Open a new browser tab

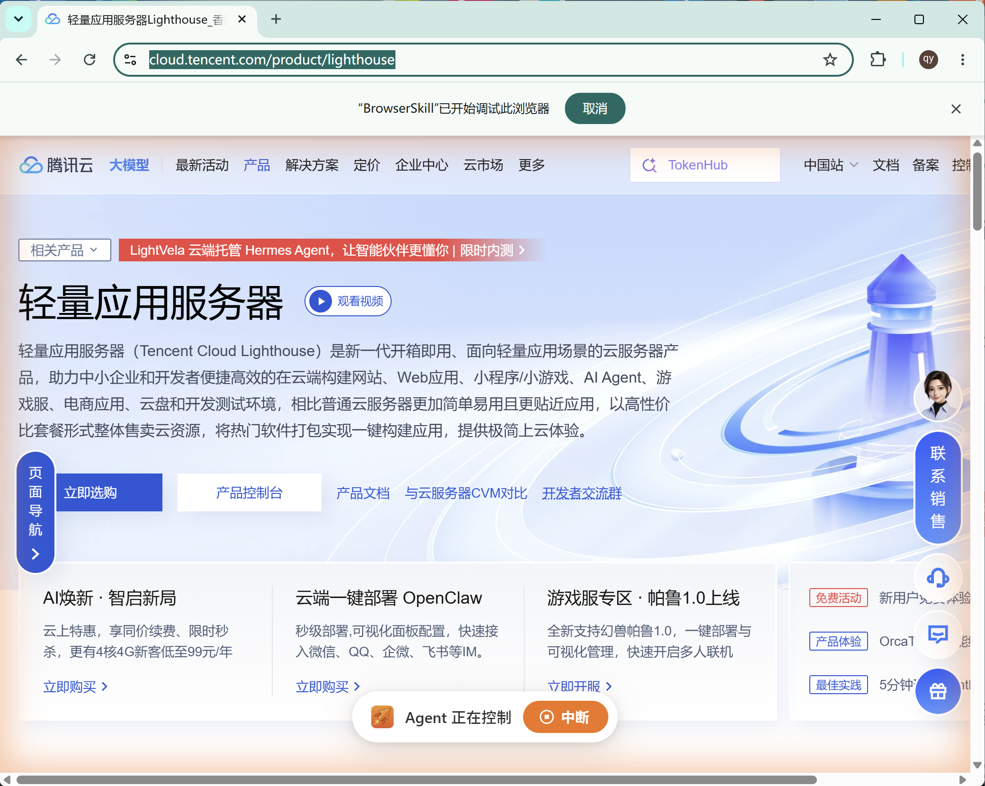point(276,19)
